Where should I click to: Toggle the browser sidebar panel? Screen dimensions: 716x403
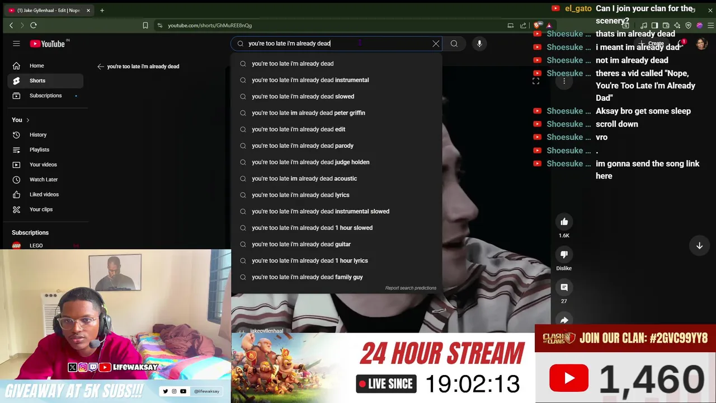(654, 25)
